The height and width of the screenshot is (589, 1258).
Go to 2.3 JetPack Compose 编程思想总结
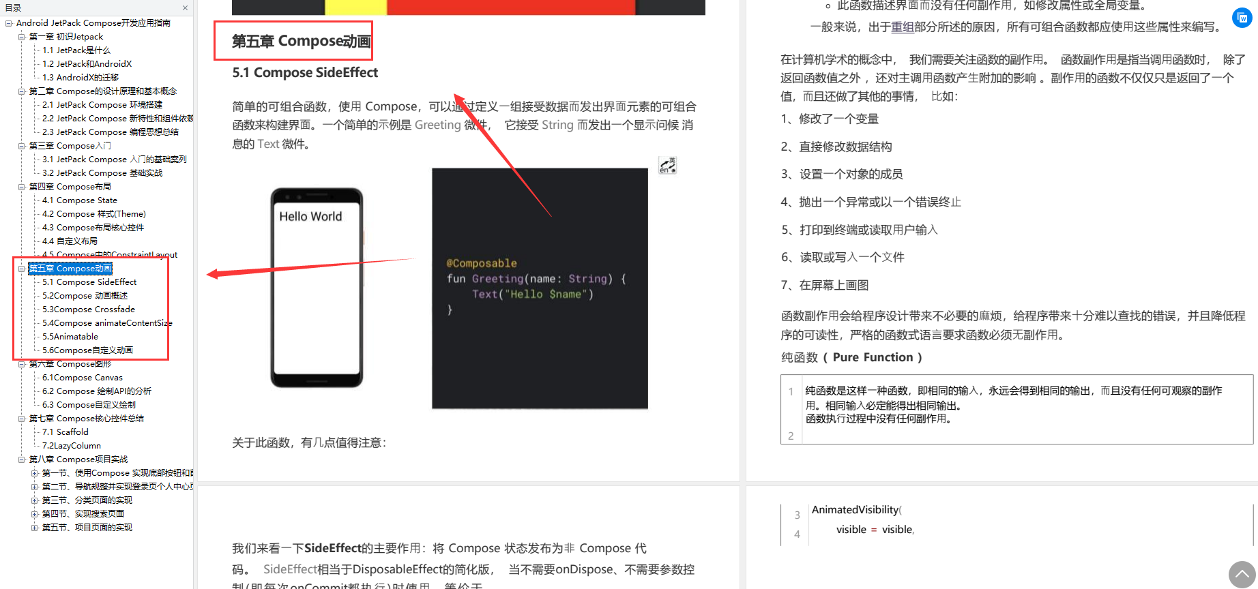[x=111, y=132]
